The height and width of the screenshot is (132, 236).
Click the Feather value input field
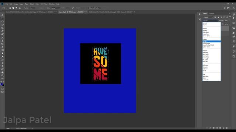pos(32,8)
